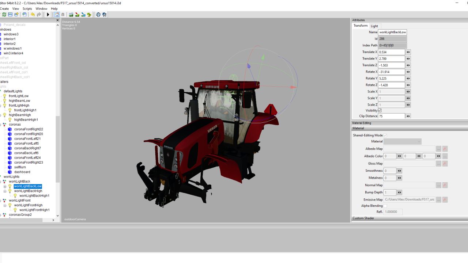Click the light bulb icon beside highBeamLow

coord(5,101)
